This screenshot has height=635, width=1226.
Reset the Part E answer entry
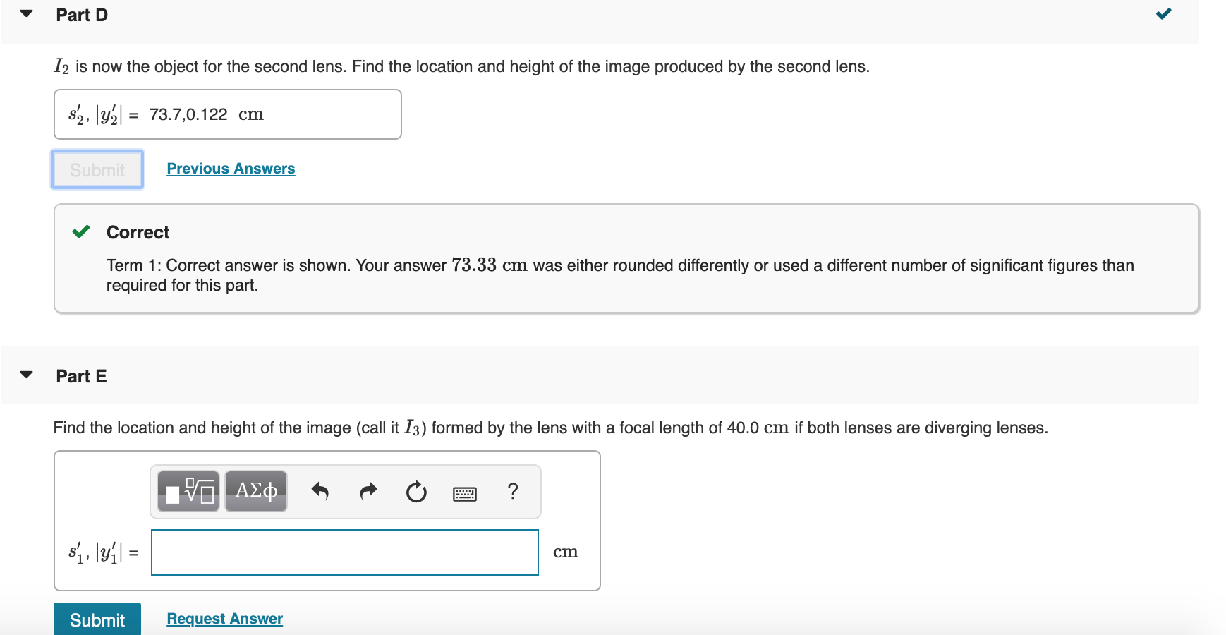click(415, 492)
